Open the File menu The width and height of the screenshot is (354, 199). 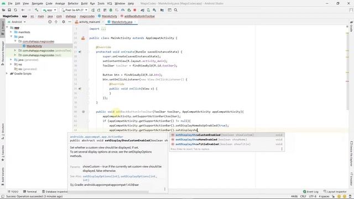10,4
